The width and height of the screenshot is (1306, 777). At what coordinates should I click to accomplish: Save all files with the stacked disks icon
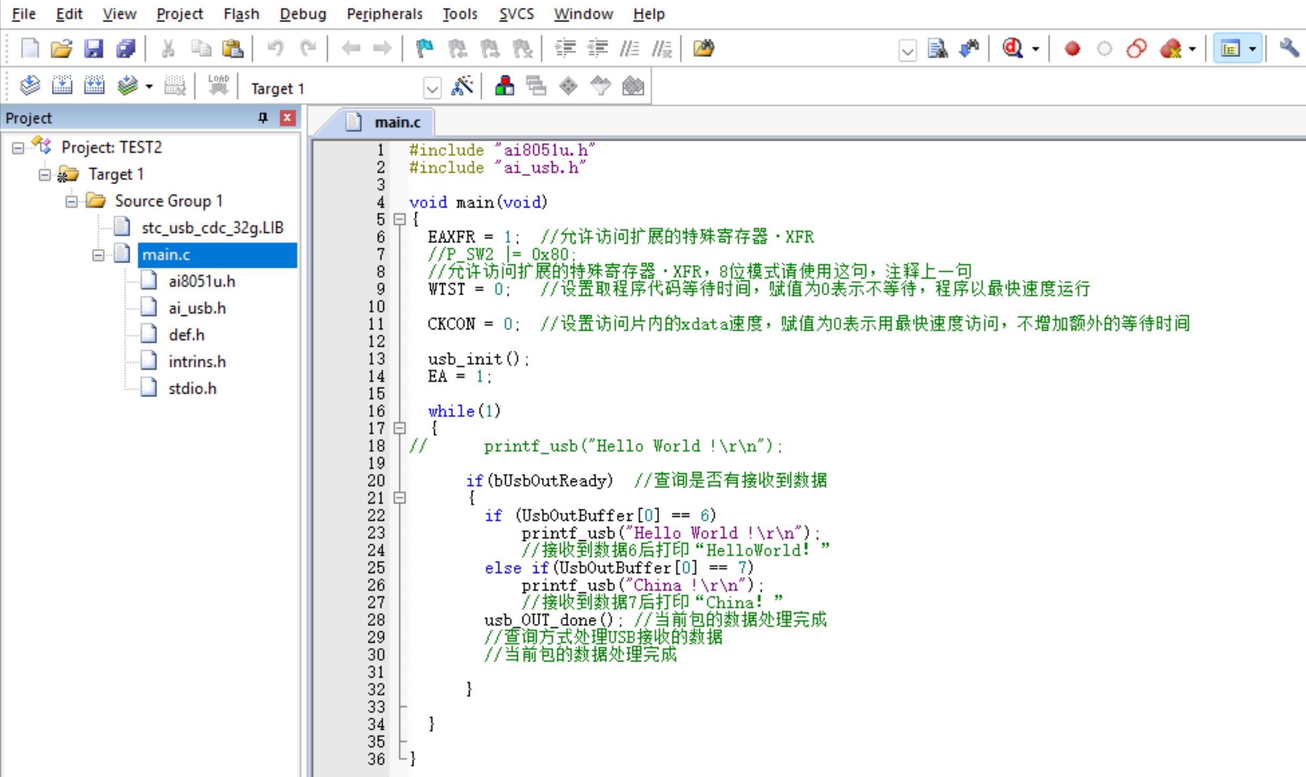126,48
